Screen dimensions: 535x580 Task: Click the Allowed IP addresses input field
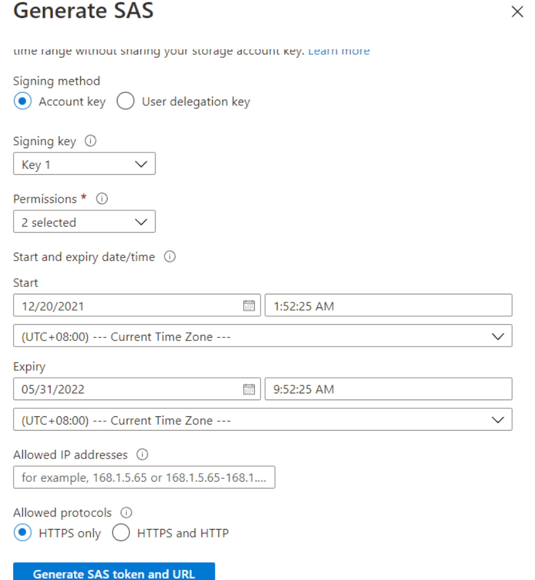click(144, 478)
